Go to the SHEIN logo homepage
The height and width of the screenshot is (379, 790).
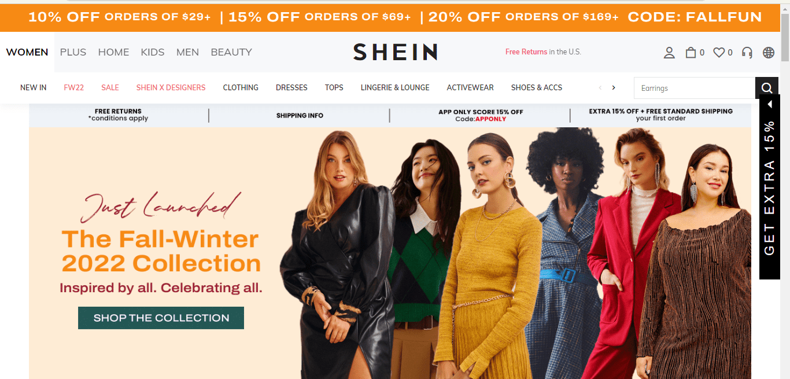(396, 52)
